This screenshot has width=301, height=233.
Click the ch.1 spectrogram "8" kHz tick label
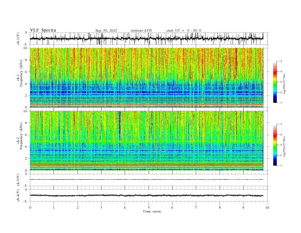click(x=27, y=60)
